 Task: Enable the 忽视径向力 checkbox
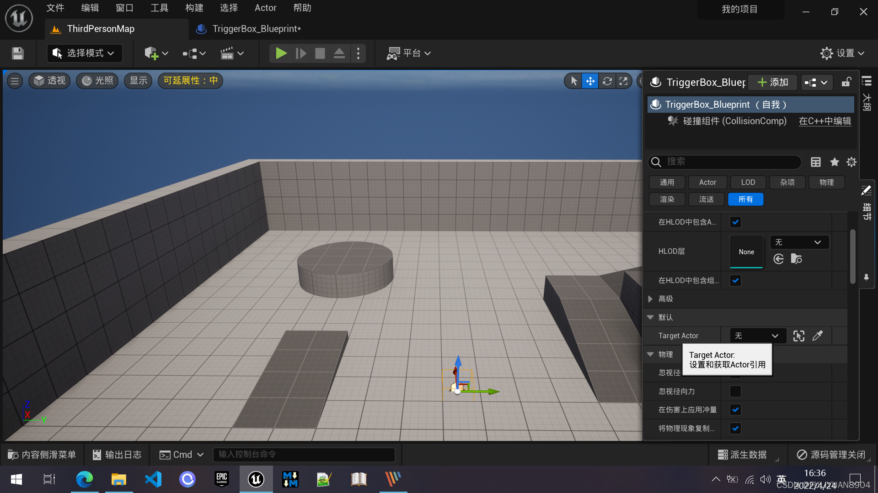[735, 392]
